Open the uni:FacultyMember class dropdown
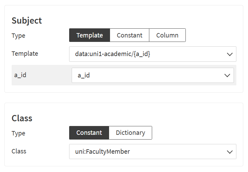This screenshot has height=172, width=248. pyautogui.click(x=148, y=152)
